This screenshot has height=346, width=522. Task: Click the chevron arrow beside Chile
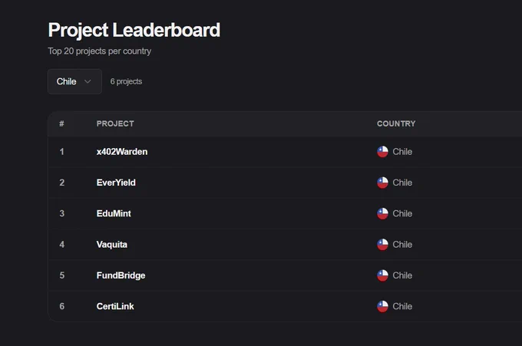(88, 81)
